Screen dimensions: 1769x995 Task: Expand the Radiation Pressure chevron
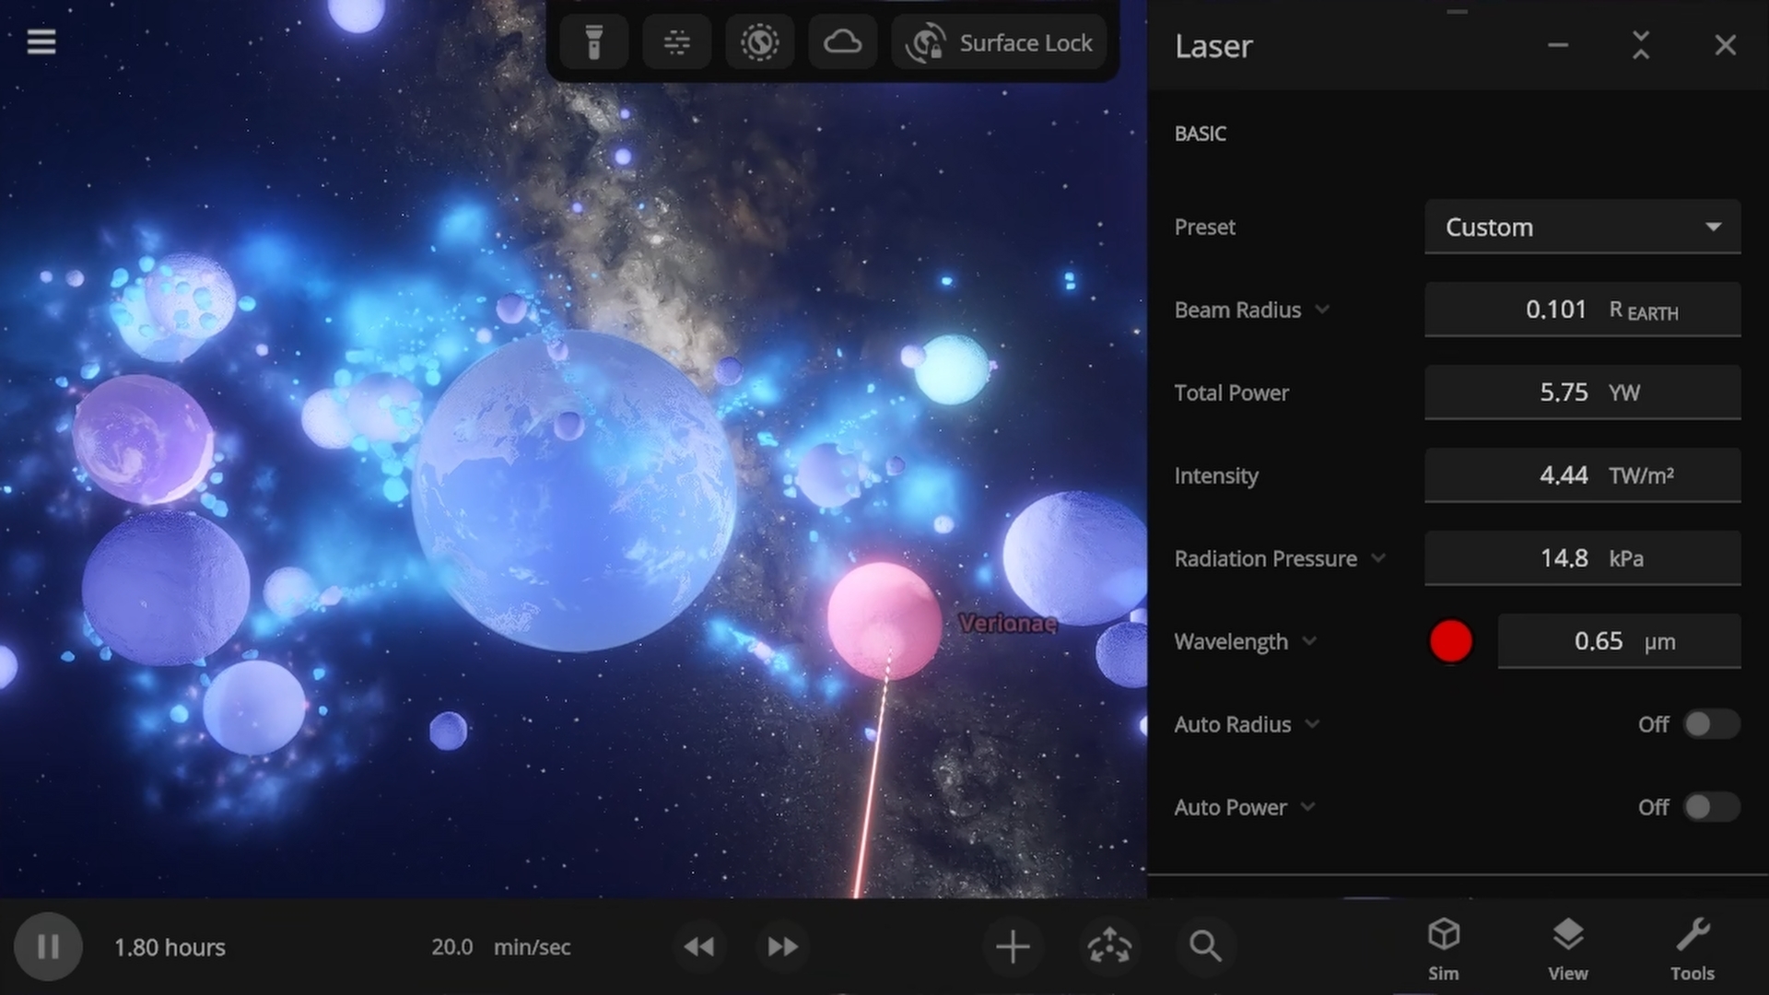(x=1378, y=558)
